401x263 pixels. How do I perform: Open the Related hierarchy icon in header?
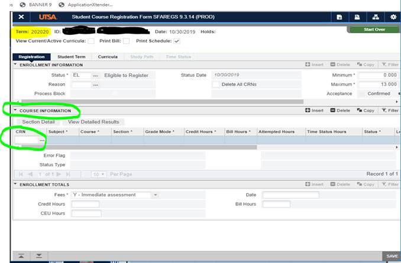(x=374, y=17)
